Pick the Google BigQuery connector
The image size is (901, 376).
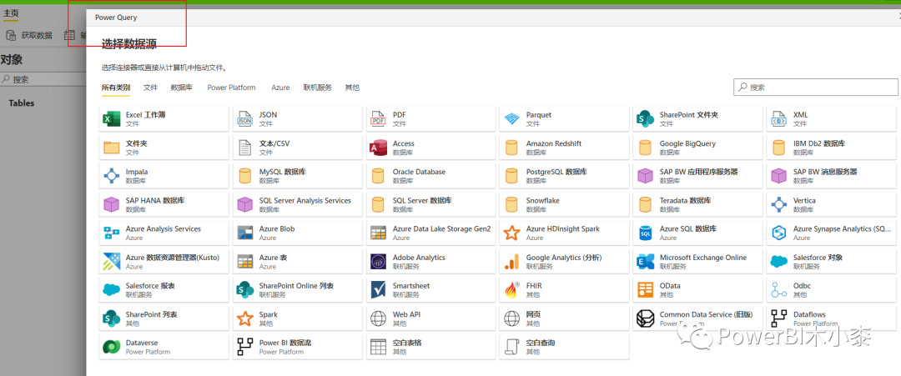tap(698, 148)
